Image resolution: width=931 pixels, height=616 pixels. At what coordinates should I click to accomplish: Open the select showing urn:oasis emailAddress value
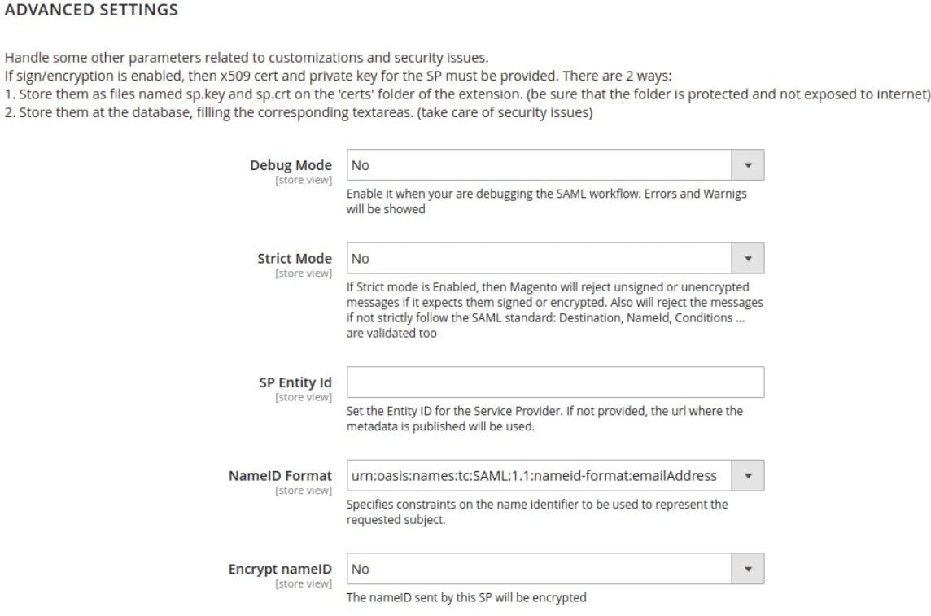(555, 475)
